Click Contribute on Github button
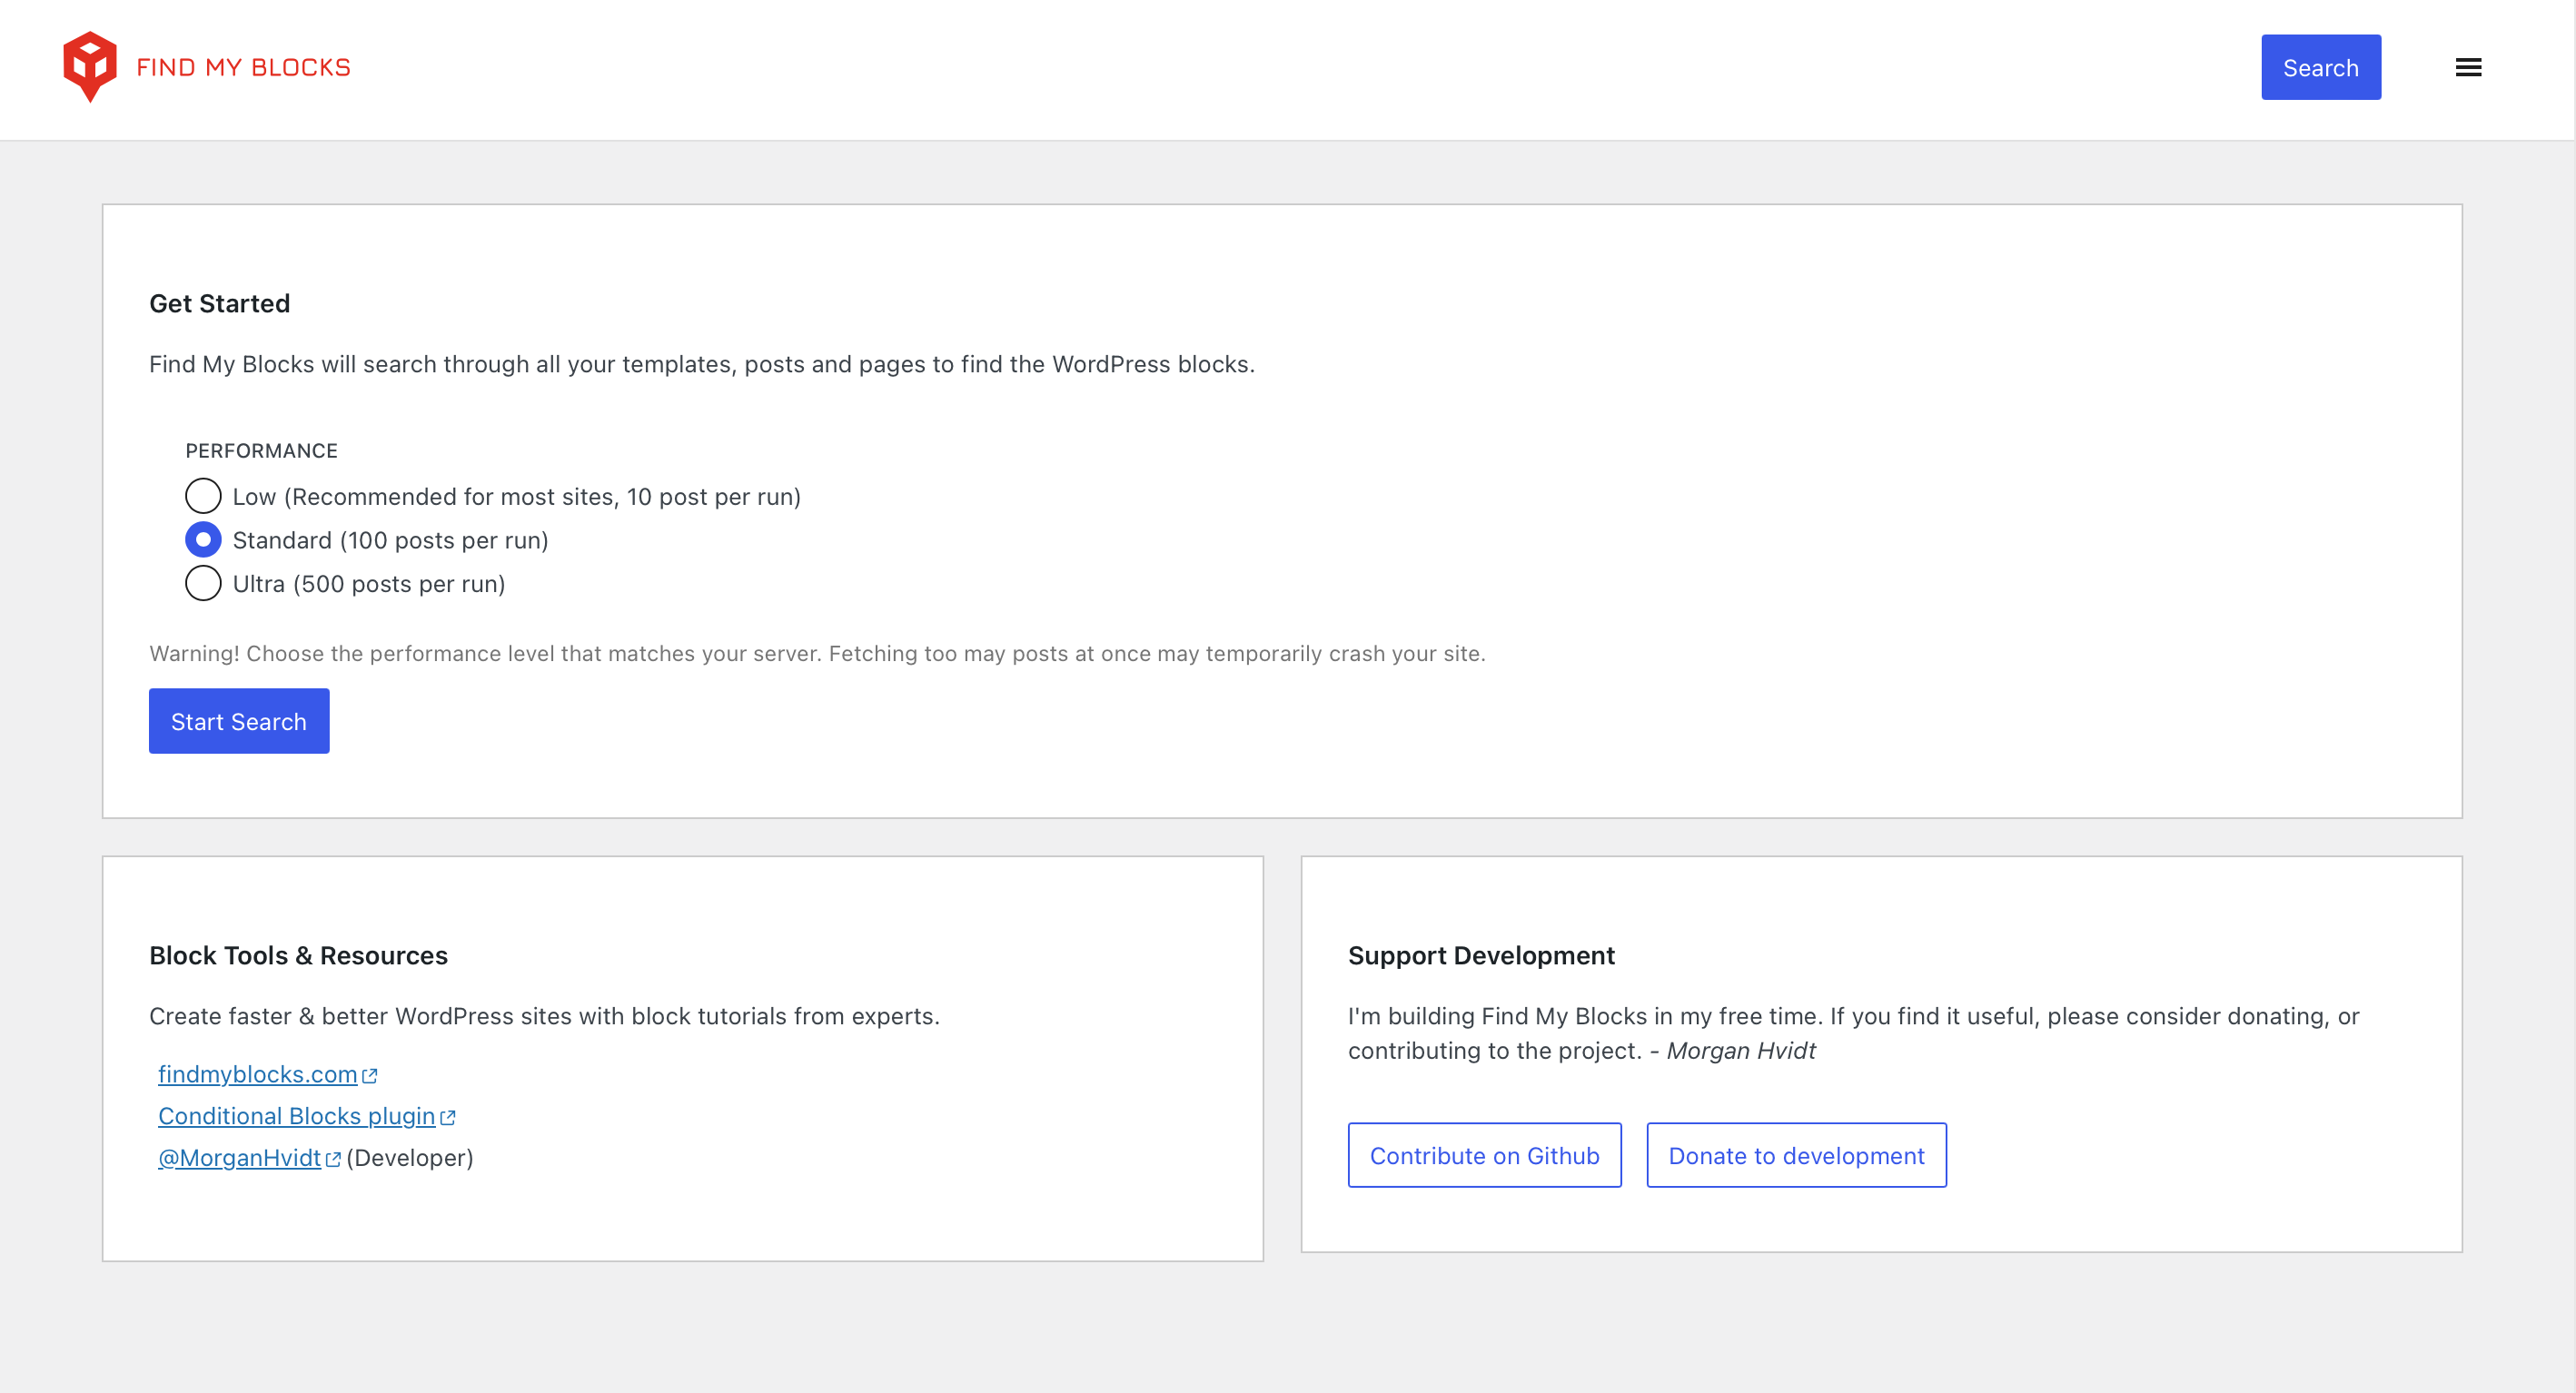The width and height of the screenshot is (2576, 1393). [x=1484, y=1155]
